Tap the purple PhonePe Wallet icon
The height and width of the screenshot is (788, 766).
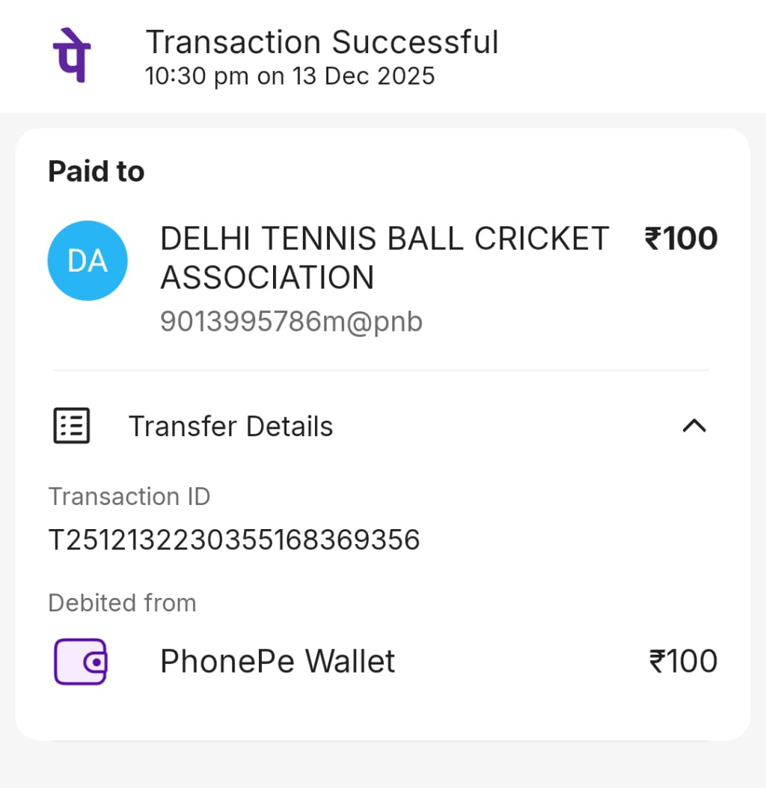[80, 662]
